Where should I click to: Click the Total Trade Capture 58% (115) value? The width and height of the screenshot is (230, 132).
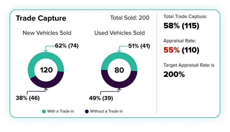pos(181,26)
